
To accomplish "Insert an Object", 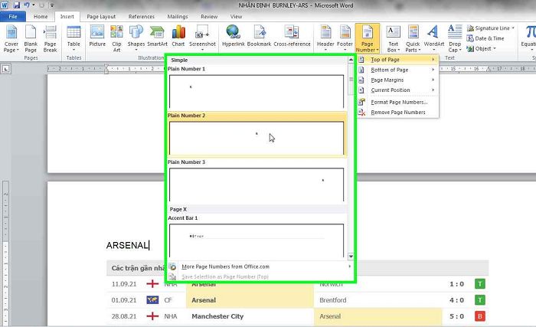I will pos(482,48).
